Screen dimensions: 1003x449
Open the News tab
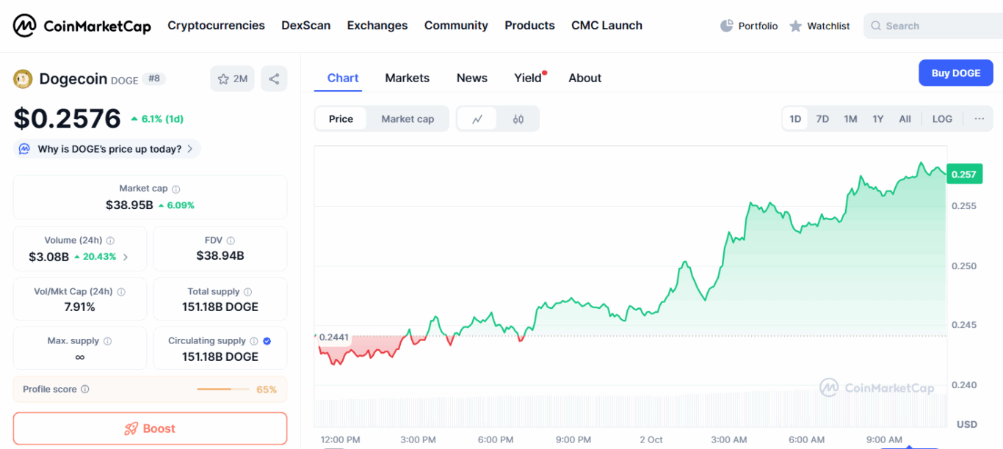coord(471,78)
